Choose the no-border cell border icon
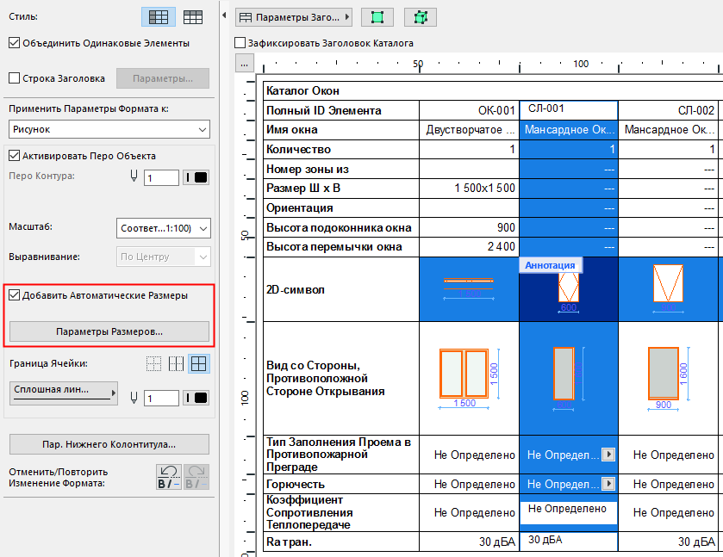 pyautogui.click(x=154, y=364)
